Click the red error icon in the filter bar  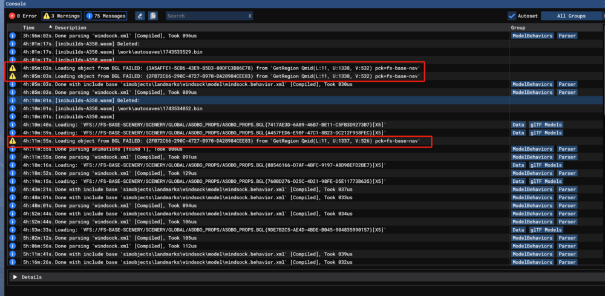[12, 16]
